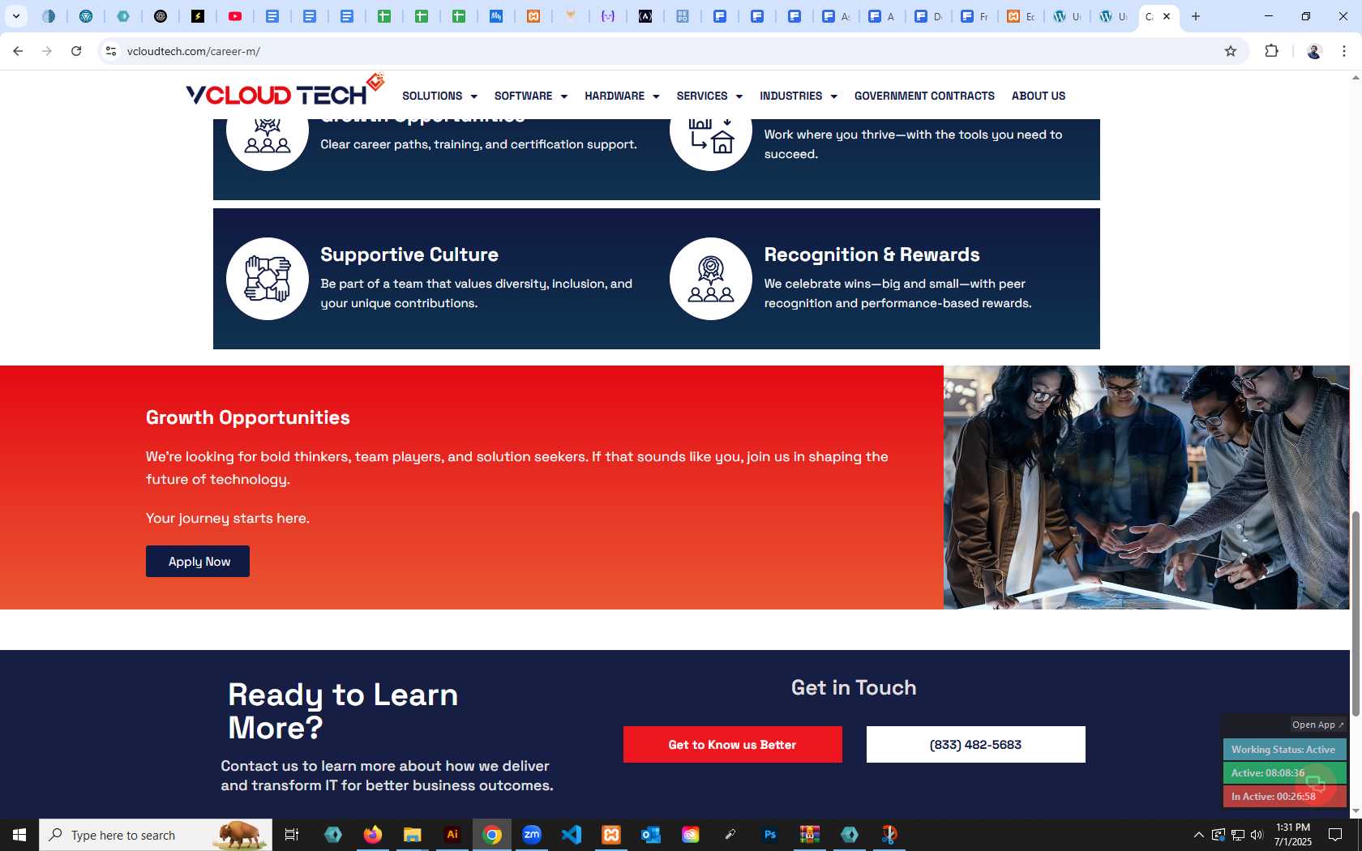This screenshot has width=1362, height=851.
Task: Expand the SERVICES menu
Action: pyautogui.click(x=709, y=96)
